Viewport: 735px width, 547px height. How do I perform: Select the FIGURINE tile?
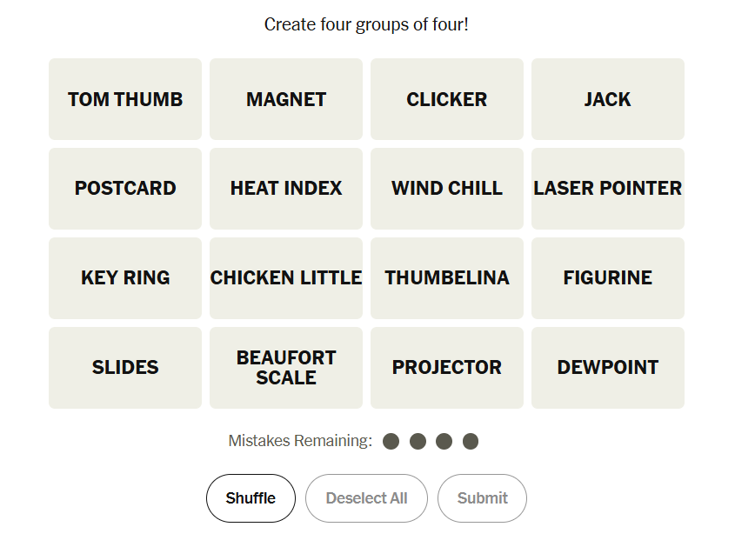(608, 278)
